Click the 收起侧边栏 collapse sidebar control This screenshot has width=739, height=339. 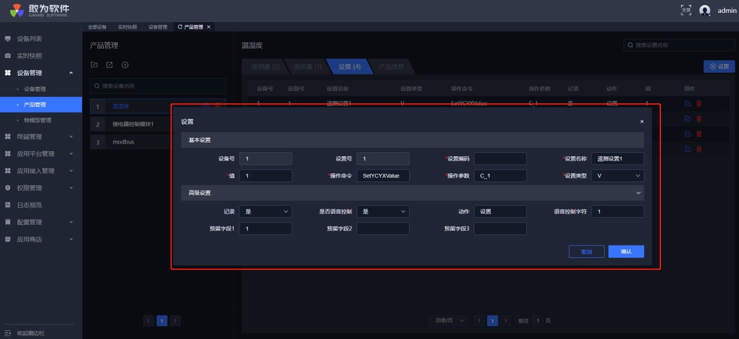pos(29,333)
